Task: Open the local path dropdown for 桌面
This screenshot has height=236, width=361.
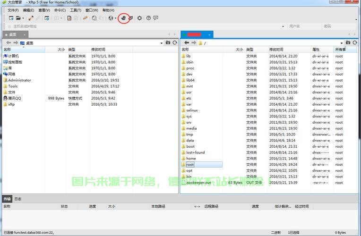Action: 162,43
